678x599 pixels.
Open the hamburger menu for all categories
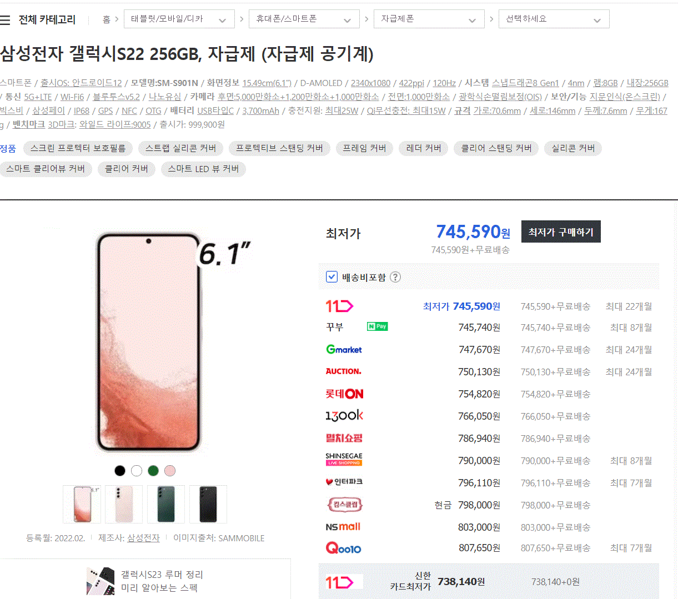point(5,20)
